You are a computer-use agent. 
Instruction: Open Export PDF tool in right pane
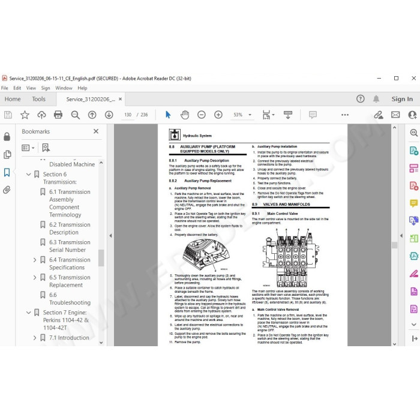tap(413, 151)
